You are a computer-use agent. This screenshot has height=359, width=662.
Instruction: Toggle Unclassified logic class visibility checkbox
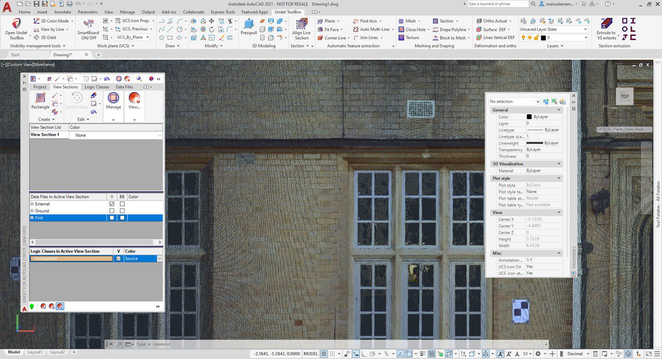(x=119, y=259)
